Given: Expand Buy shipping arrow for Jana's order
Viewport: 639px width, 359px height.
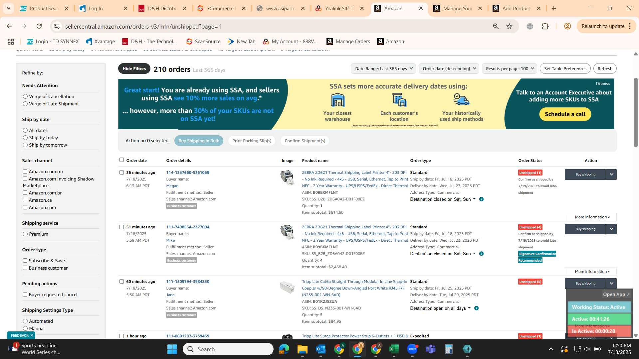Looking at the screenshot, I should [x=611, y=284].
